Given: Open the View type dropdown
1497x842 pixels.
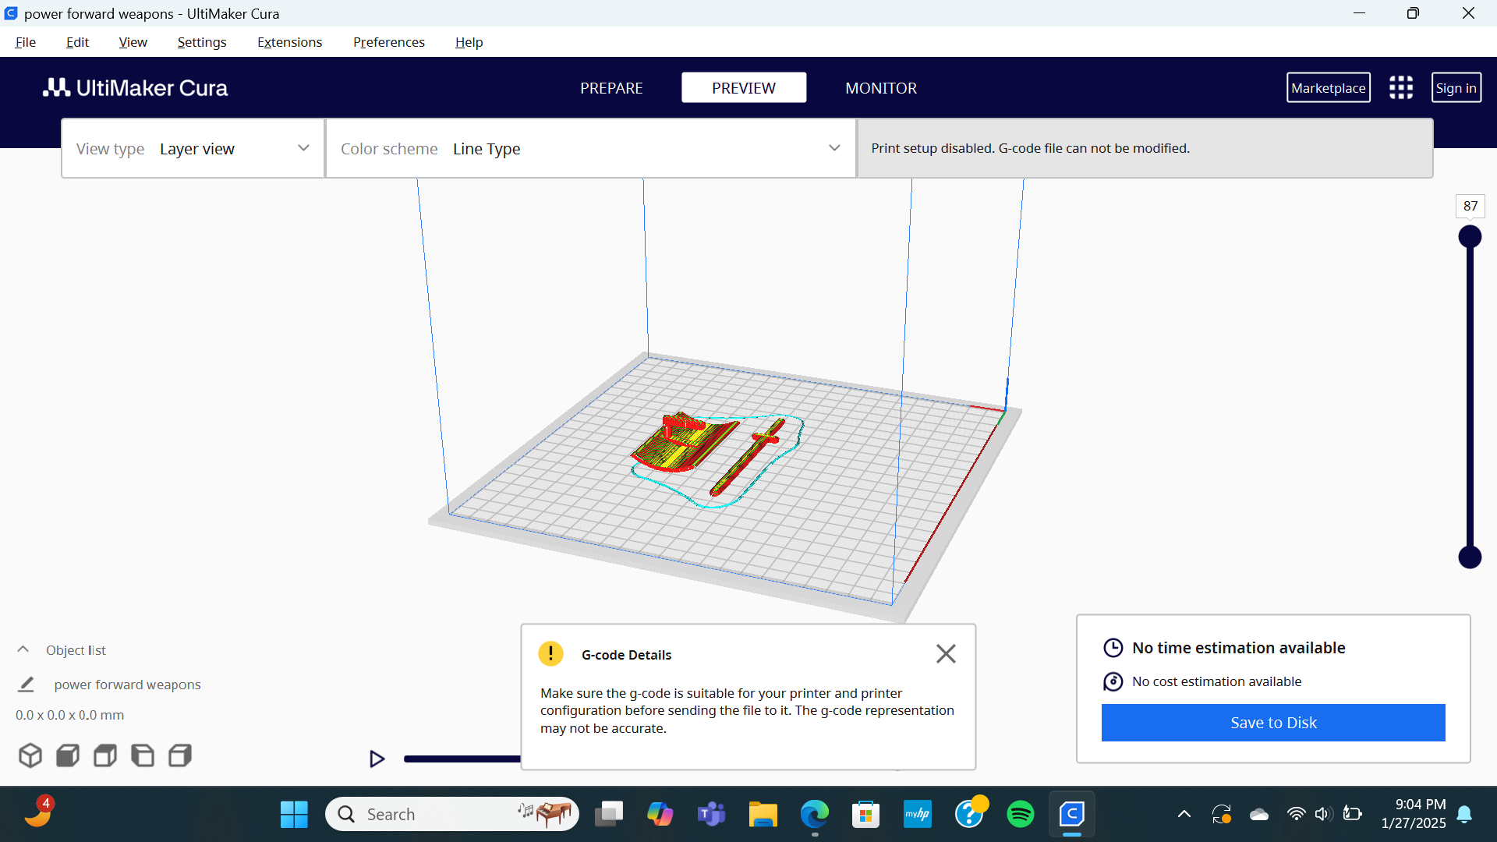Looking at the screenshot, I should point(193,148).
